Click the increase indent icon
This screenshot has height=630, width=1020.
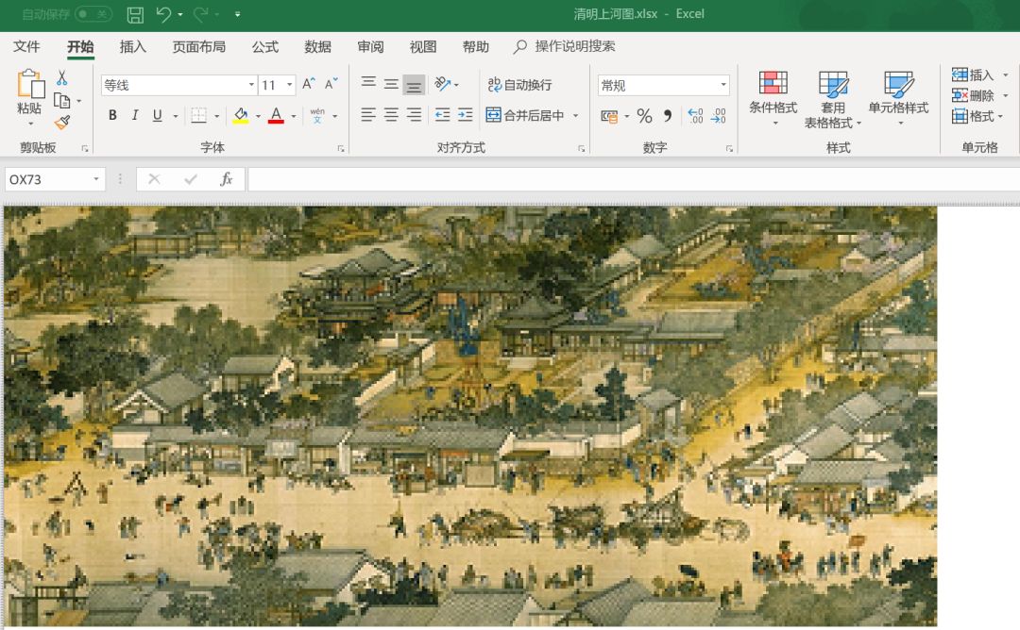tap(465, 115)
